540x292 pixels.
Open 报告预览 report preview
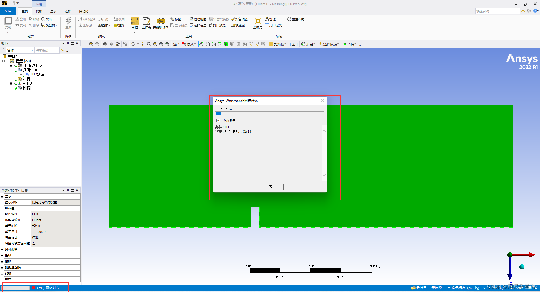[x=239, y=19]
